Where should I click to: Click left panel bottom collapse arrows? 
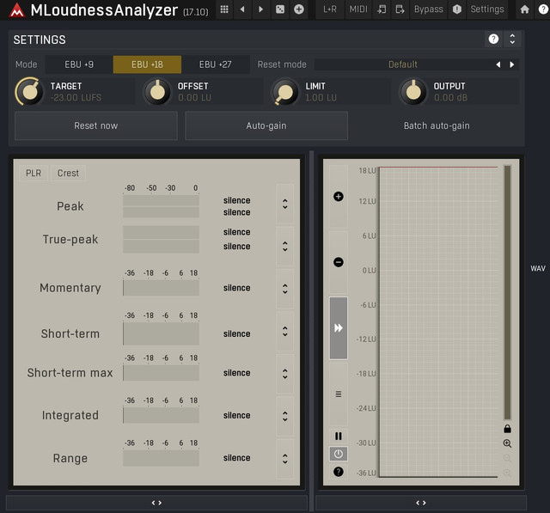156,503
